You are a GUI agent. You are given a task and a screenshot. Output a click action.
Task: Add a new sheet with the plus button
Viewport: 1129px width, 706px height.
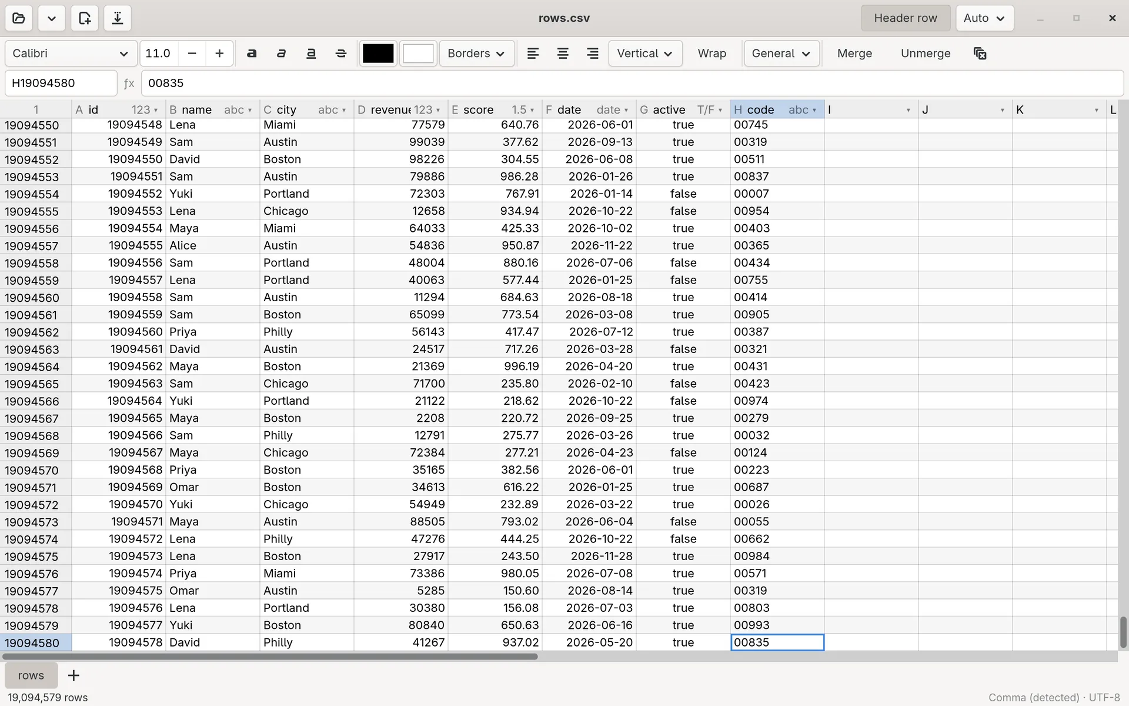[x=74, y=675]
